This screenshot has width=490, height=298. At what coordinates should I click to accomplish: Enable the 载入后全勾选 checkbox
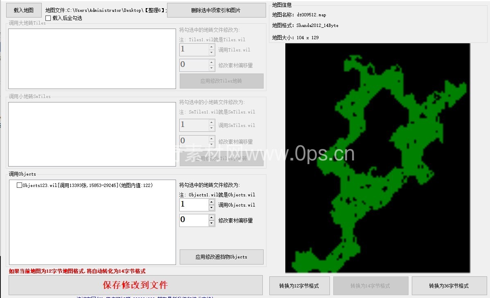(48, 18)
